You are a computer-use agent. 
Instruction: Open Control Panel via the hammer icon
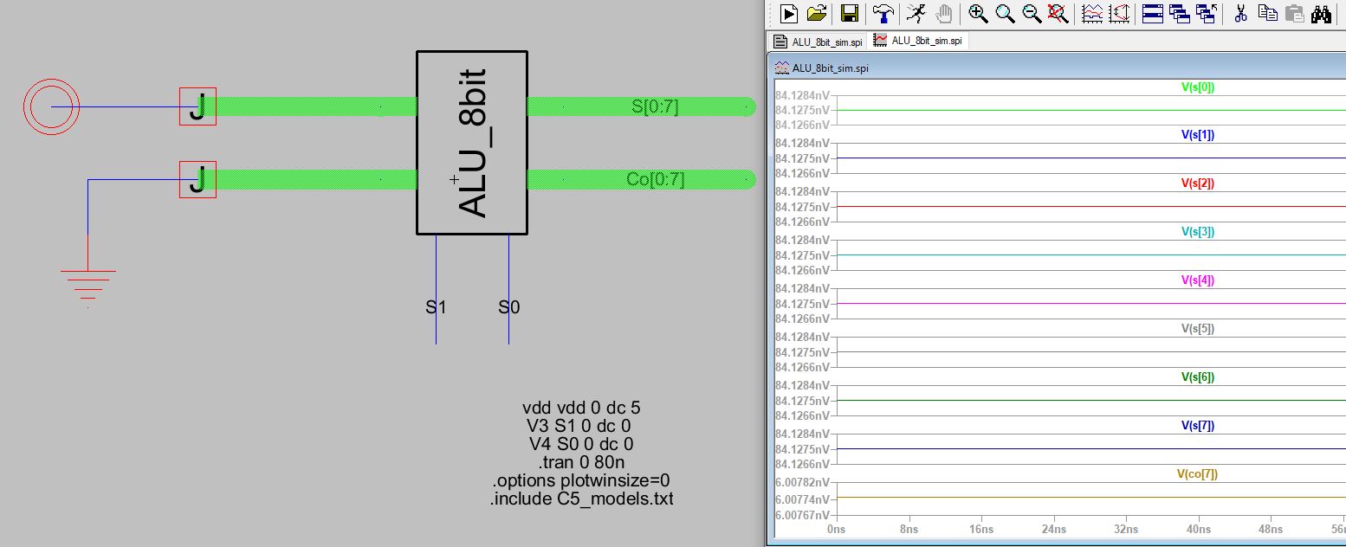pyautogui.click(x=883, y=13)
